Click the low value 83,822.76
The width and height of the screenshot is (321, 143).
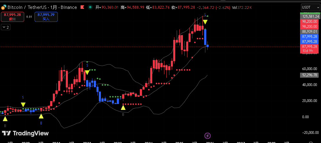160,8
